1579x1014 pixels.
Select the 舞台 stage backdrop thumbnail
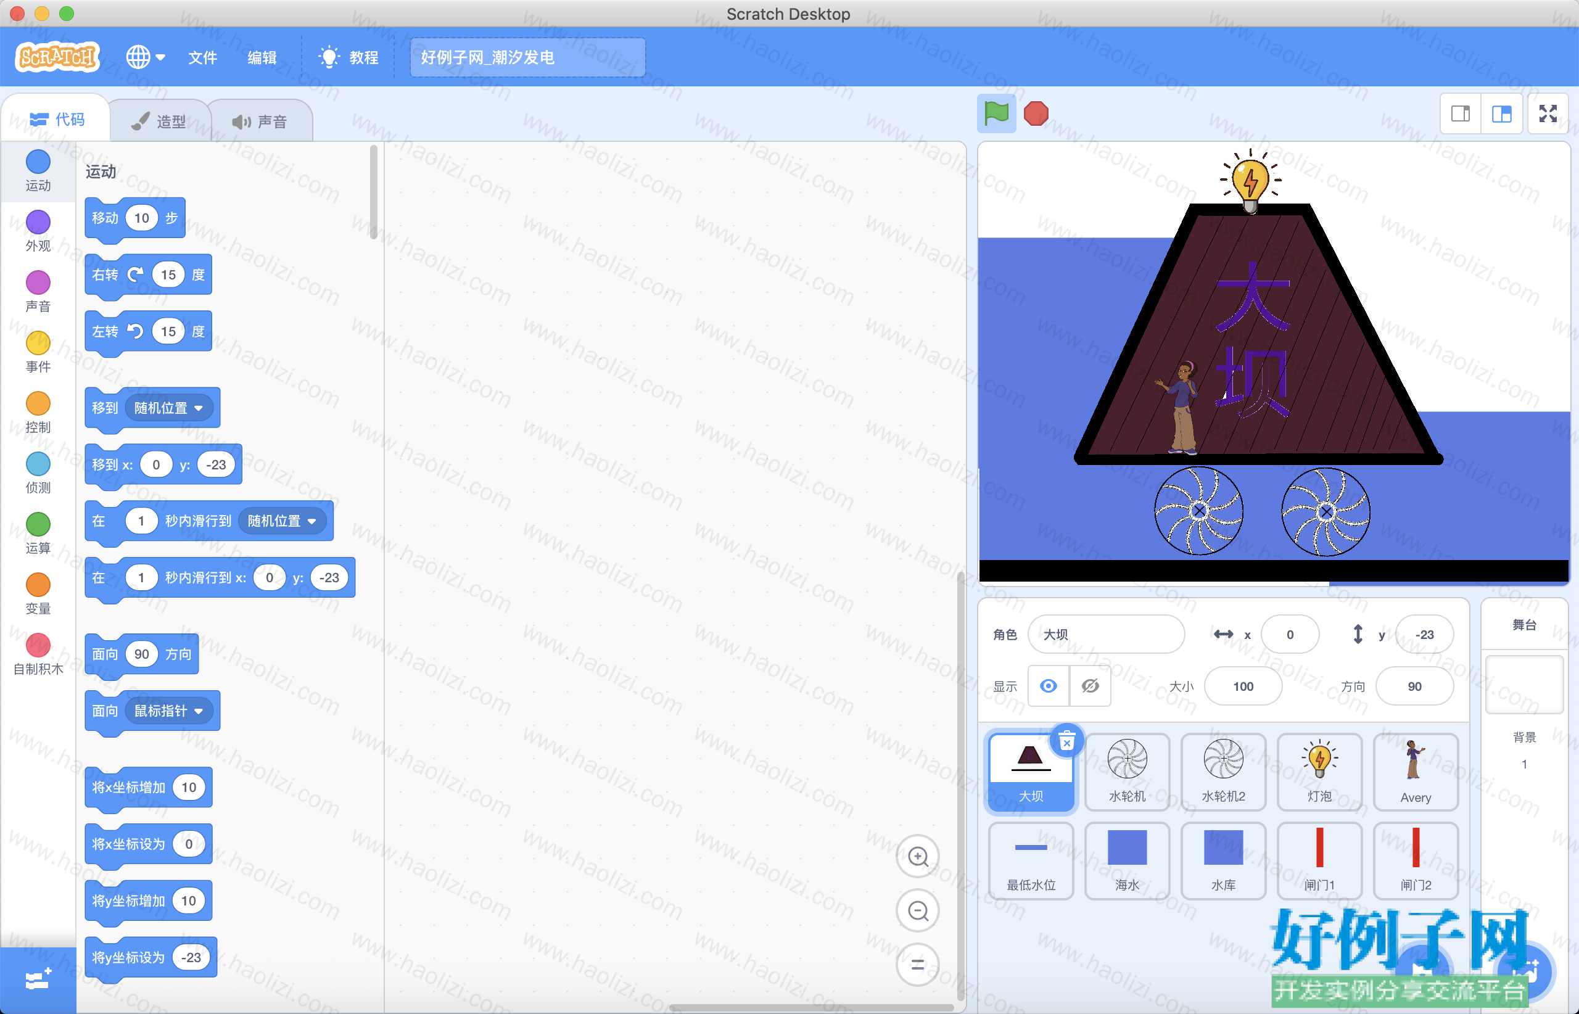1524,685
